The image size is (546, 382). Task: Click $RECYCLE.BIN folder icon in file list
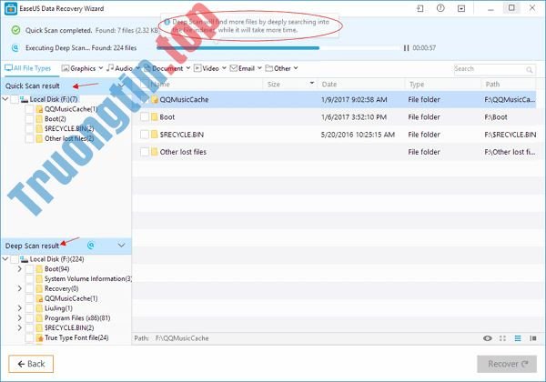coord(155,135)
